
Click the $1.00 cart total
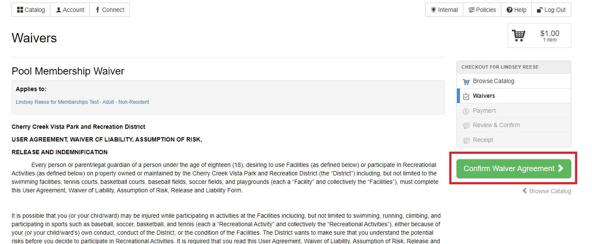tap(550, 33)
